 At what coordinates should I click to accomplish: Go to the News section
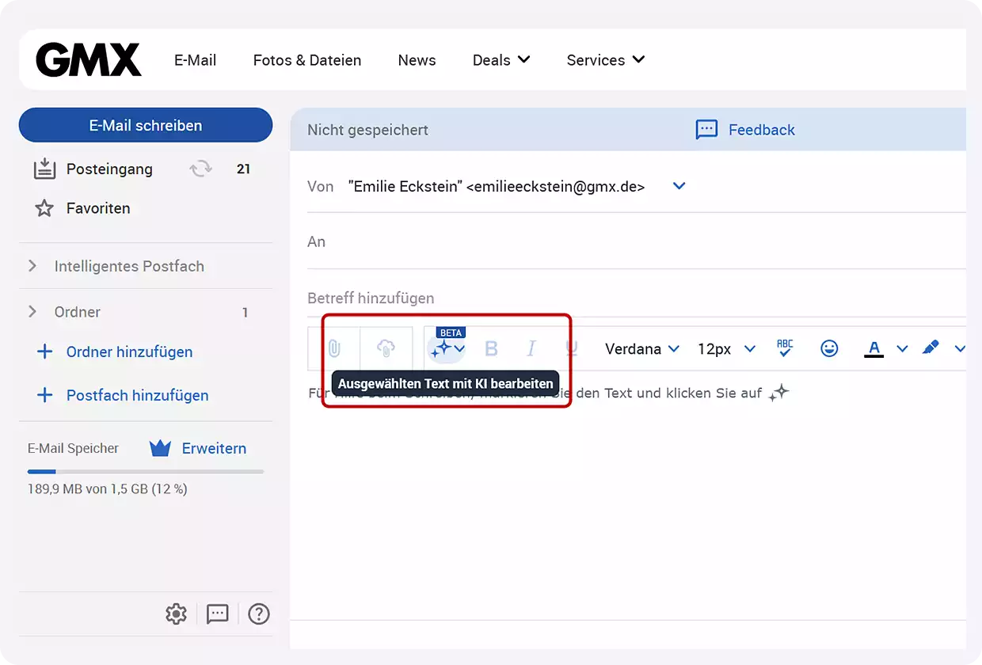(417, 60)
